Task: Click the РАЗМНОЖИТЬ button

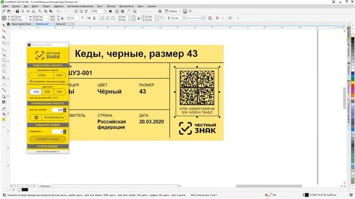Action: point(54,117)
